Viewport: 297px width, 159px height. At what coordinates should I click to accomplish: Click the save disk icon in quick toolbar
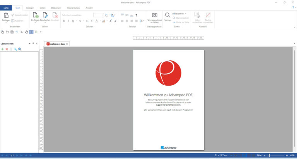tap(12, 32)
